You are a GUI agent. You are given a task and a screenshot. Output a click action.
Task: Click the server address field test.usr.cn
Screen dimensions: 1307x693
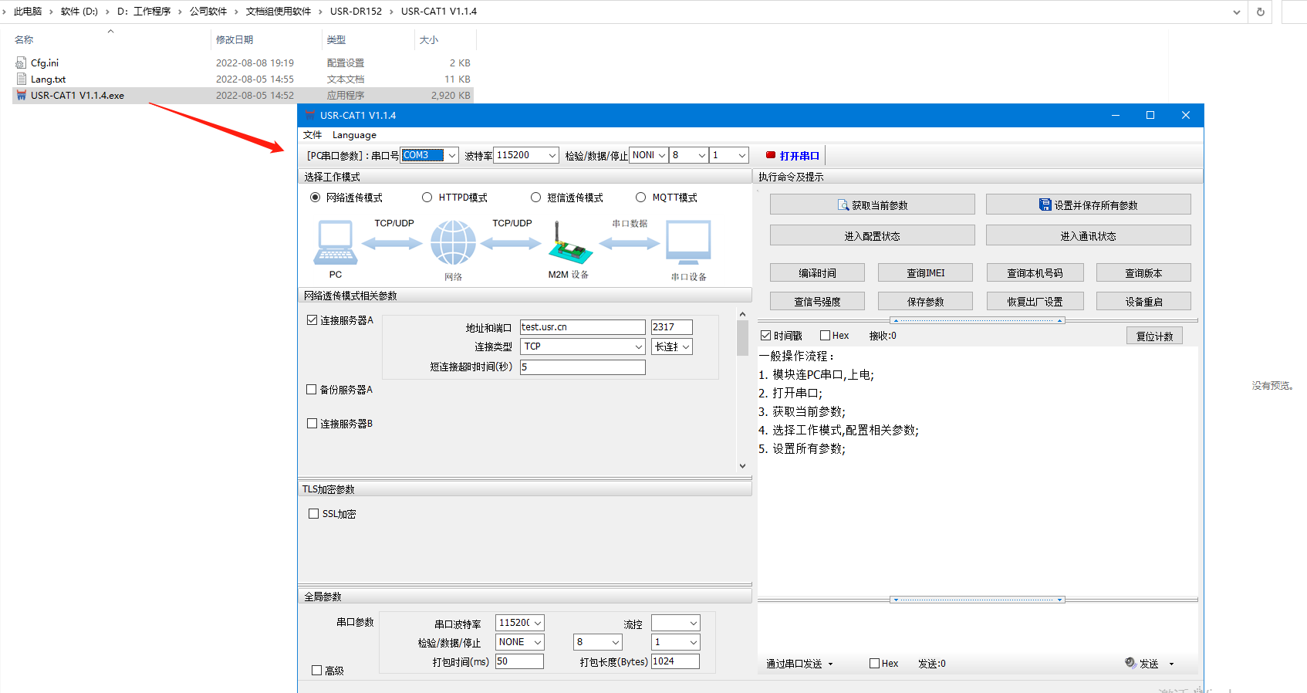[x=582, y=327]
